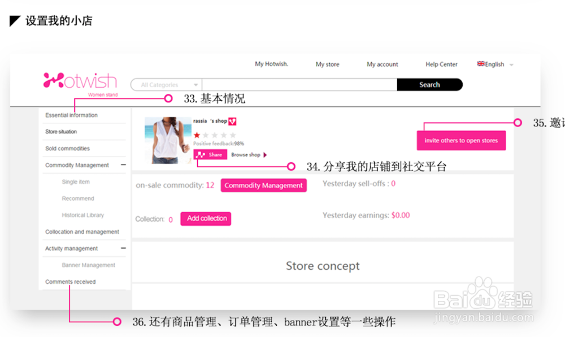Click the heart icon beside rassia's shop name
Viewport: 565px width, 337px height.
pos(232,121)
